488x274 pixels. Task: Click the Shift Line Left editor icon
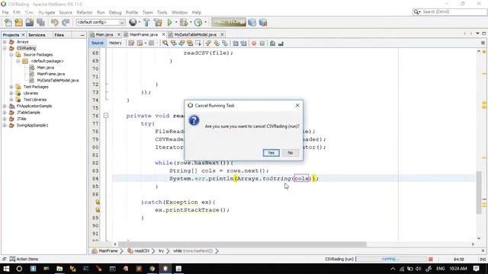pyautogui.click(x=236, y=43)
